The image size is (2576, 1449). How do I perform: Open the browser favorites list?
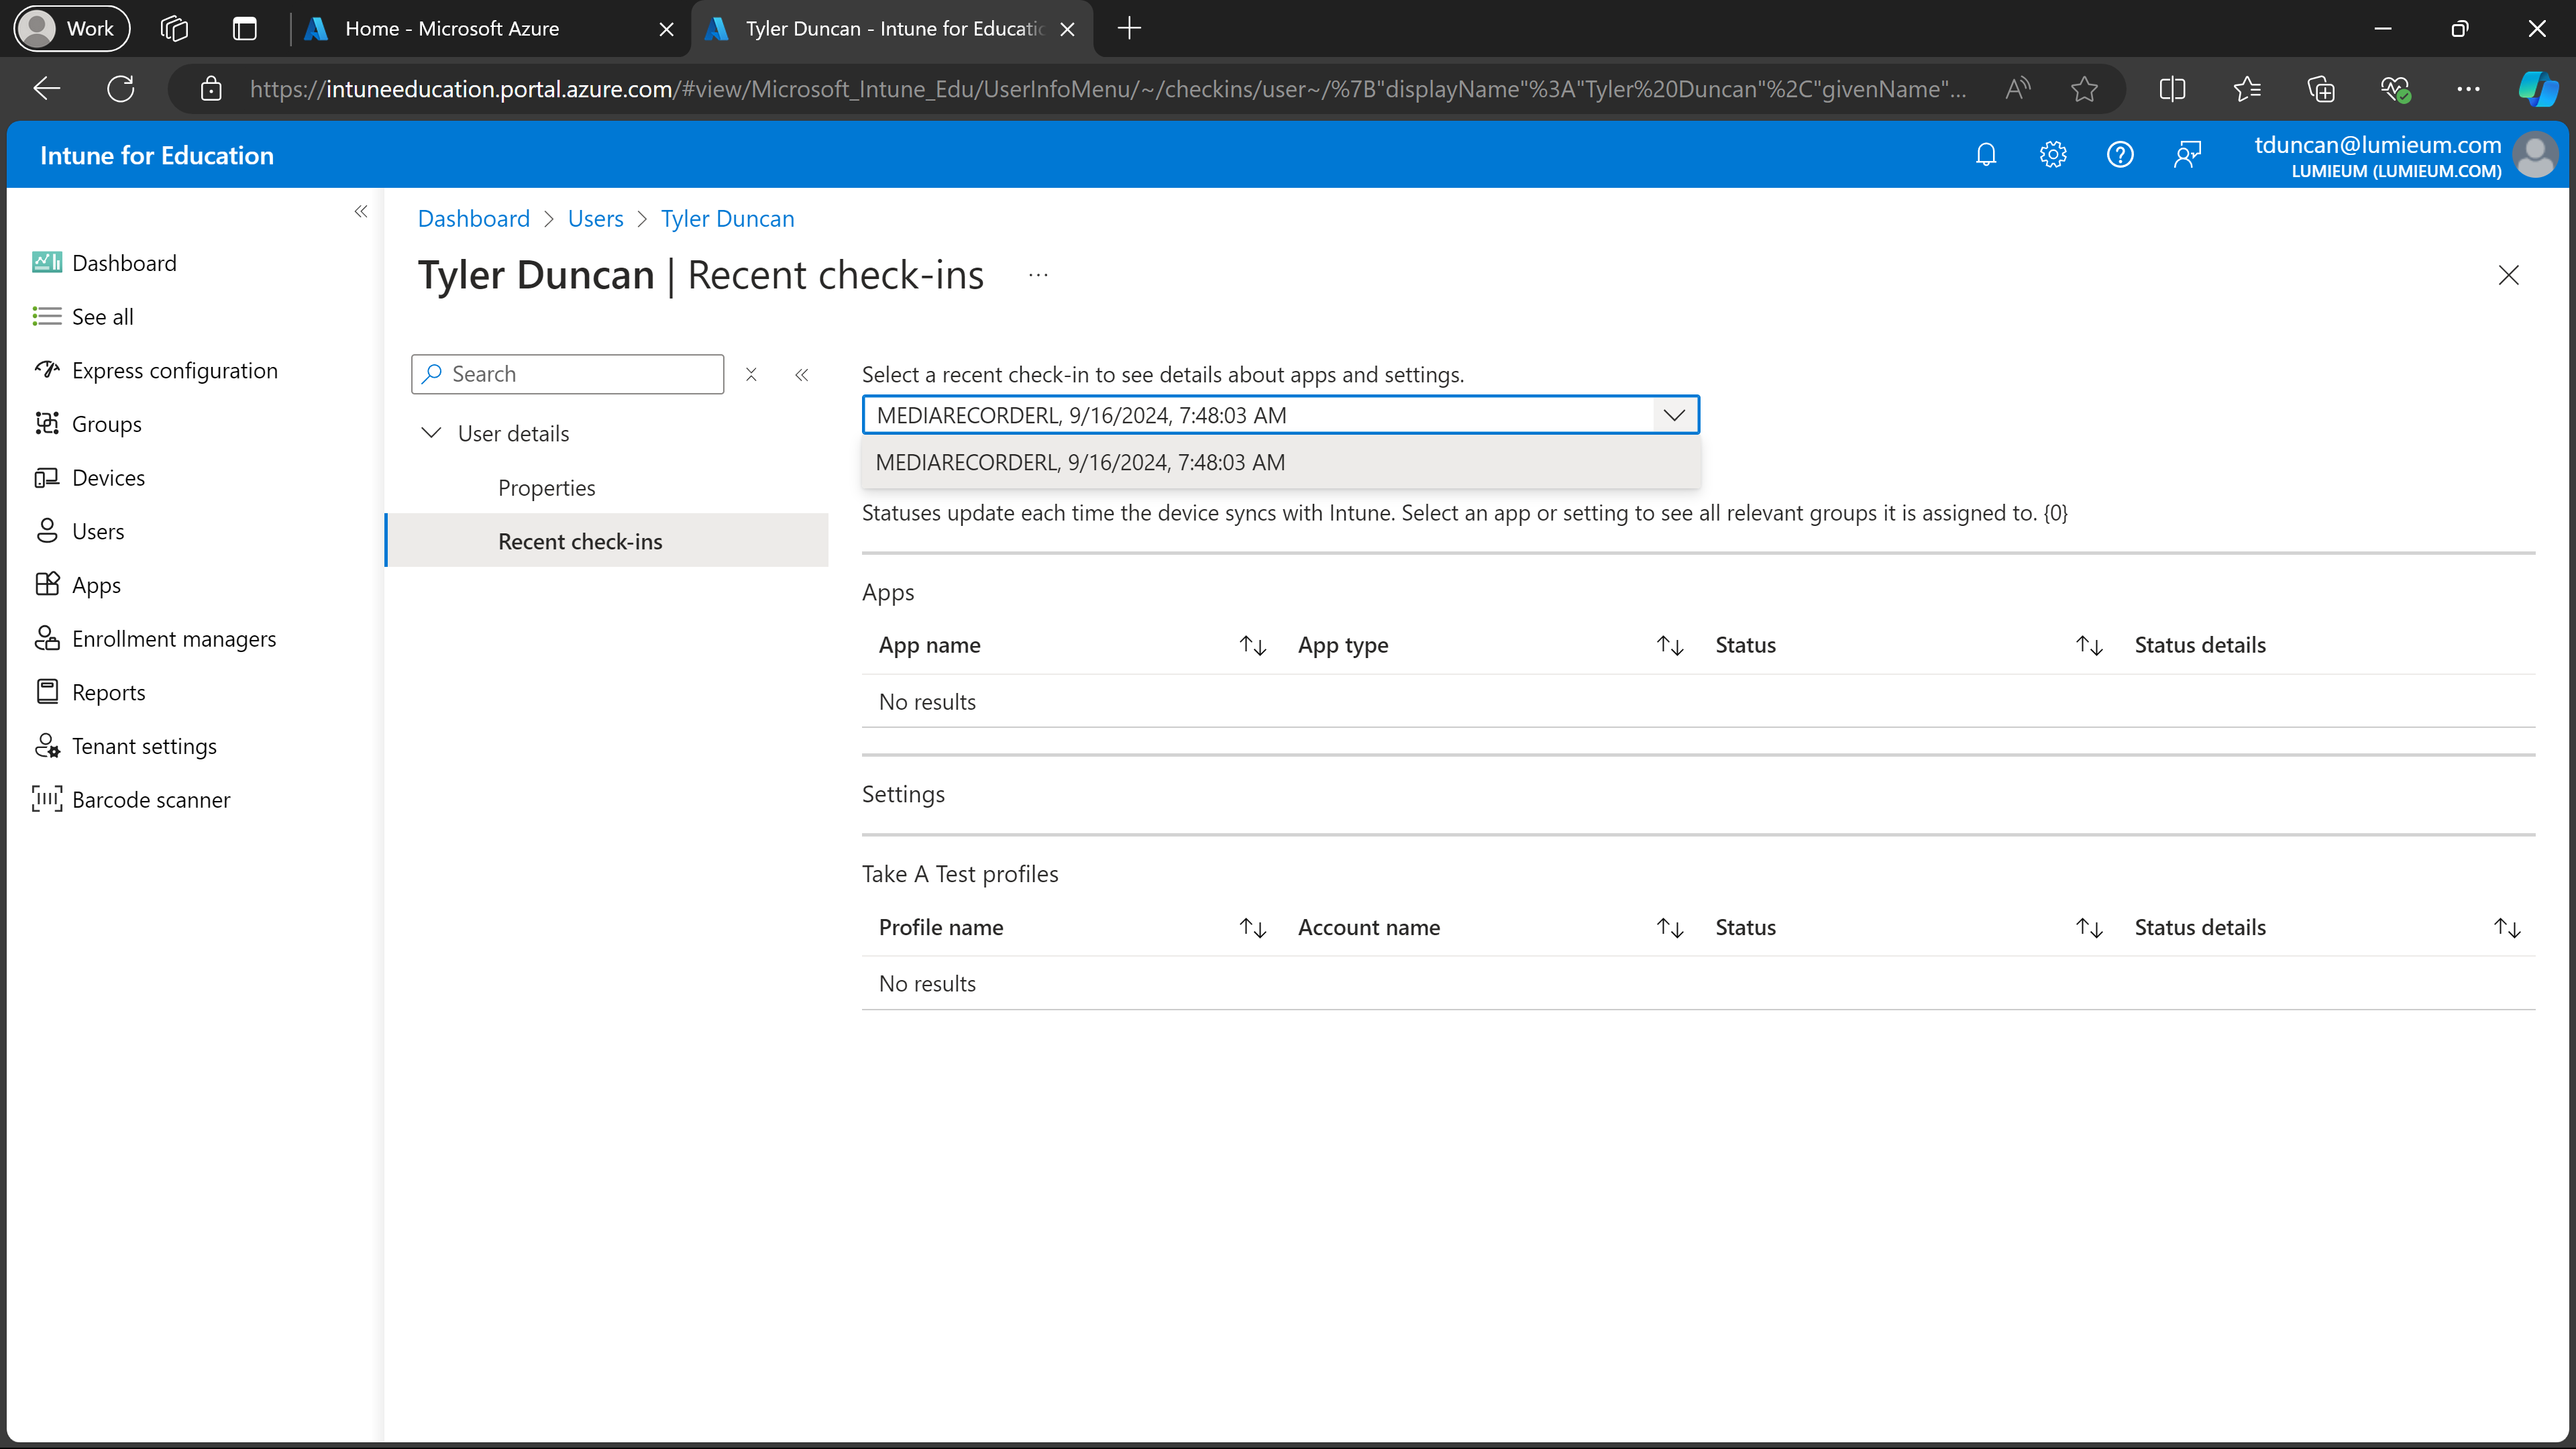pyautogui.click(x=2247, y=89)
